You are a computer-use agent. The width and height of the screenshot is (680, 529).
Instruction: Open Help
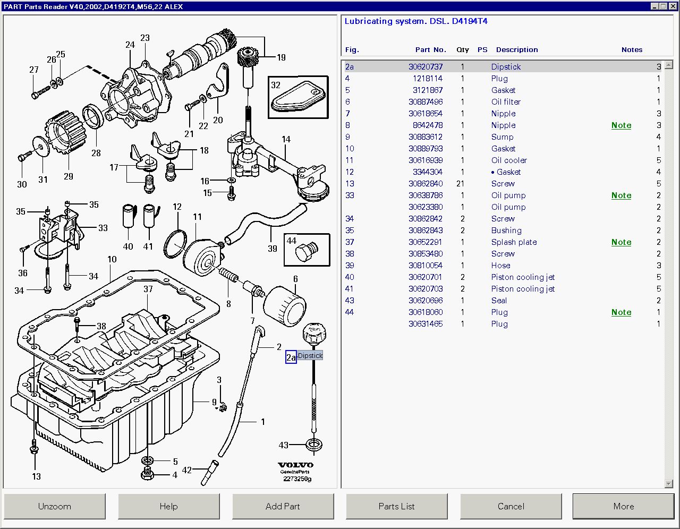[x=169, y=506]
